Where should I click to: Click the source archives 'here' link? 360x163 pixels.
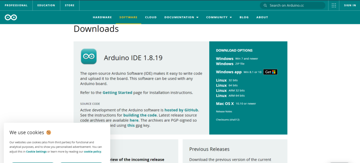134,120
